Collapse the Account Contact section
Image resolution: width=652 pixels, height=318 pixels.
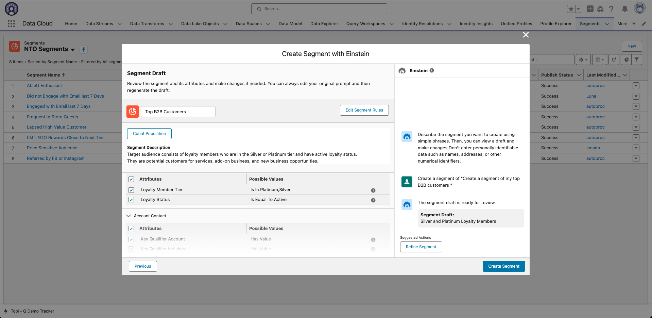[128, 216]
